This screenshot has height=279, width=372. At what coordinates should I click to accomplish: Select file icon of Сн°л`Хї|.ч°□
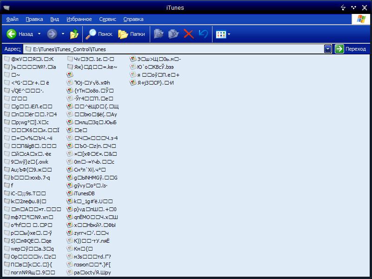[70, 170]
